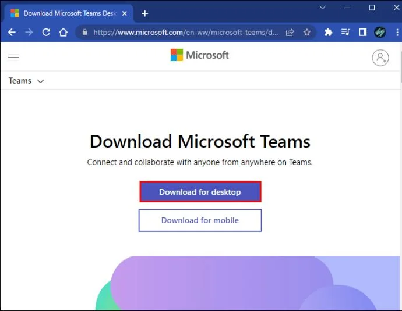Click the Download for mobile button
This screenshot has width=402, height=311.
(200, 220)
